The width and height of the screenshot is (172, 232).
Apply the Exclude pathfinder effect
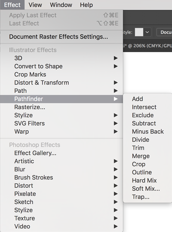(147, 115)
